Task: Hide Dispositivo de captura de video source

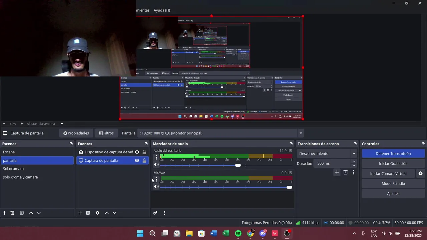Action: [x=137, y=152]
